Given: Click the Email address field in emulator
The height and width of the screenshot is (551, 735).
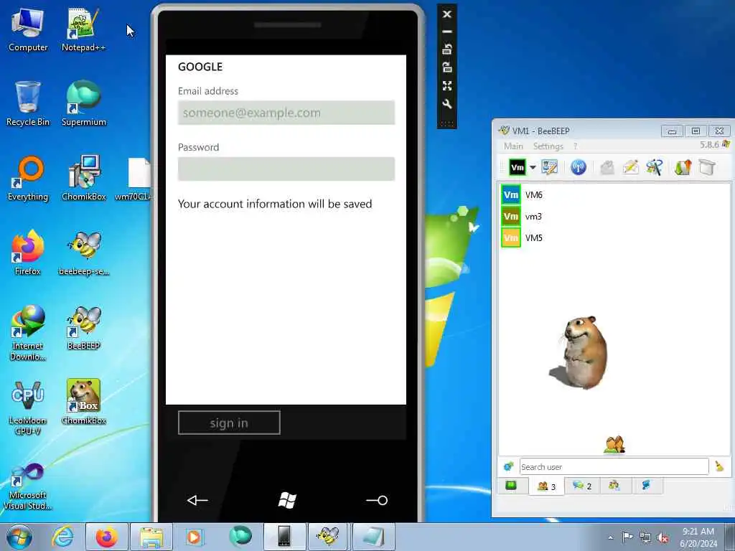Looking at the screenshot, I should 286,113.
